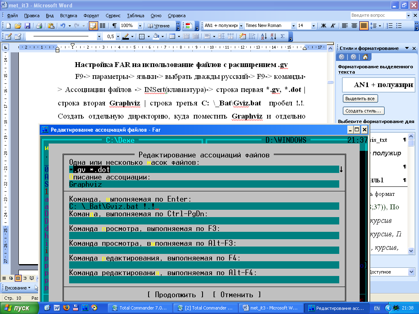419x314 pixels.
Task: Apply numbered list formatting
Action: pyautogui.click(x=390, y=26)
